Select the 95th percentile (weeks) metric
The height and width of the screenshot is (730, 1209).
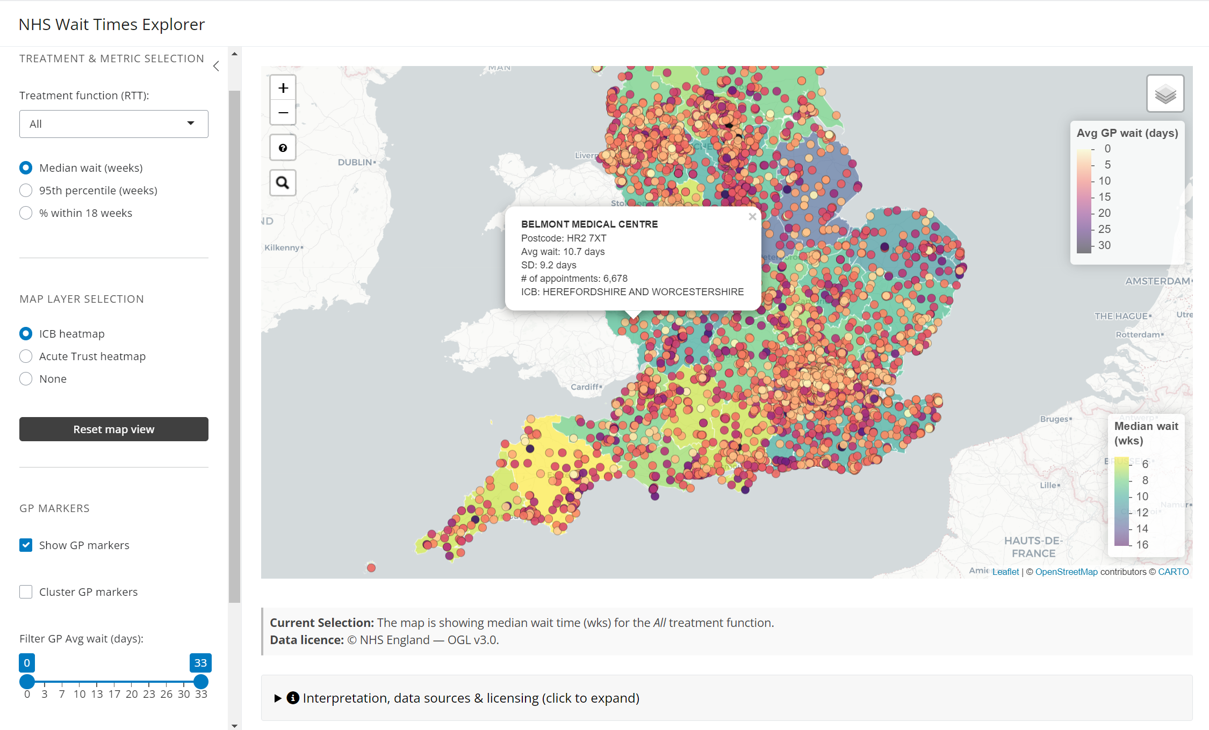point(26,191)
